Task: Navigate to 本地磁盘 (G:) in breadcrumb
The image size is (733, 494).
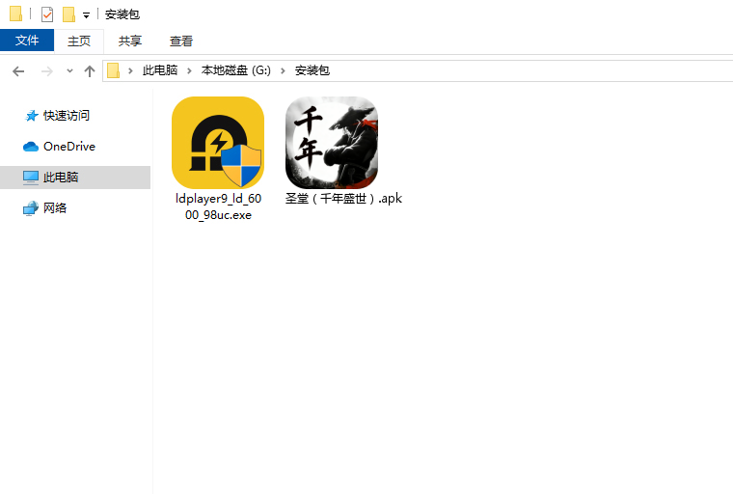Action: [x=235, y=70]
